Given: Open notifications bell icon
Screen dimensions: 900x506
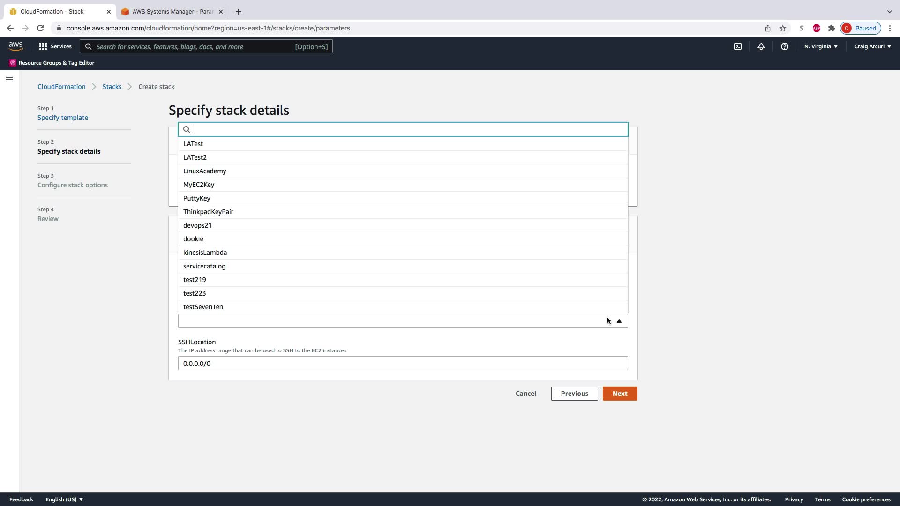Looking at the screenshot, I should tap(761, 46).
